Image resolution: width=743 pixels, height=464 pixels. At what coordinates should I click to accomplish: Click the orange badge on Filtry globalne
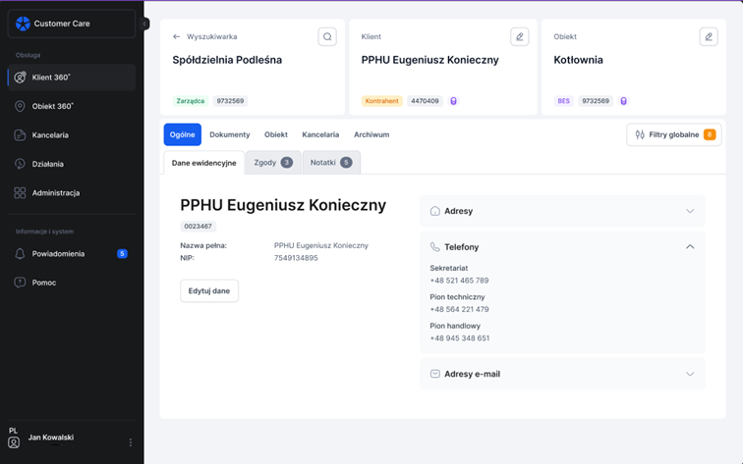710,134
